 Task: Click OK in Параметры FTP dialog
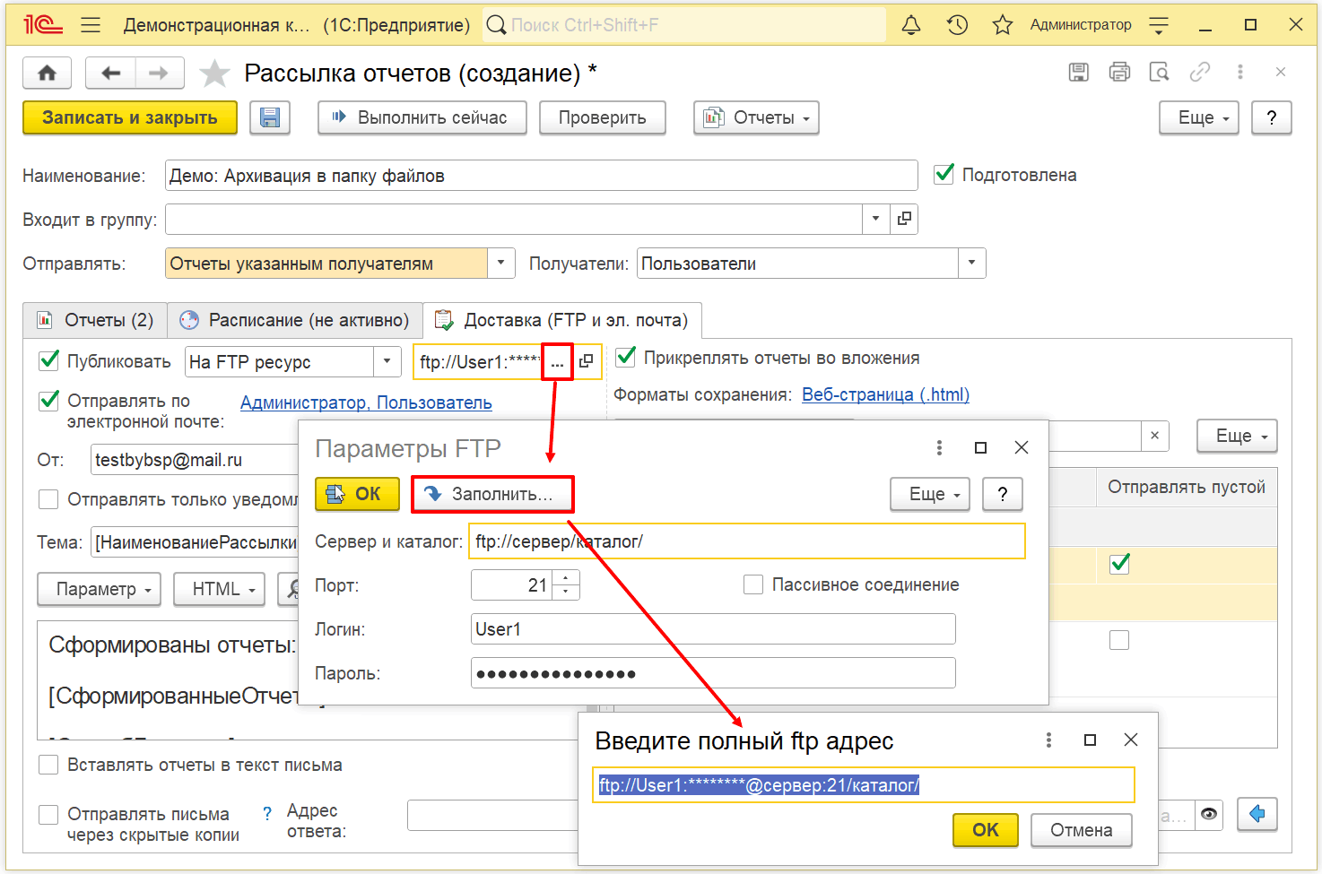(357, 494)
